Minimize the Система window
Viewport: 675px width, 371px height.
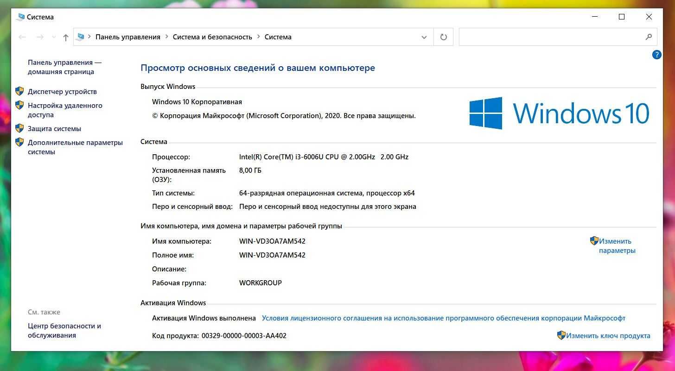point(595,17)
